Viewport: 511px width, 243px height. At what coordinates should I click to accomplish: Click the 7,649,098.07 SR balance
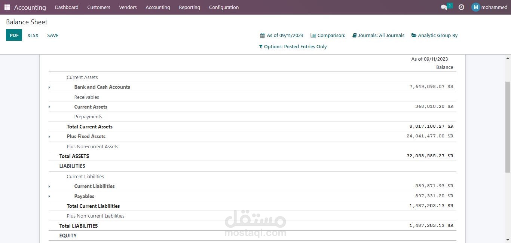tap(431, 86)
